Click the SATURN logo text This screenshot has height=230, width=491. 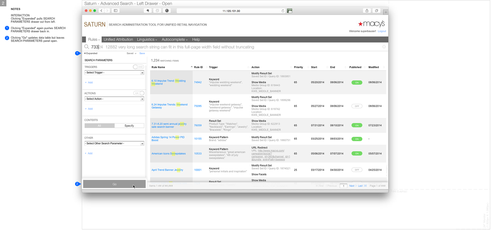click(95, 25)
